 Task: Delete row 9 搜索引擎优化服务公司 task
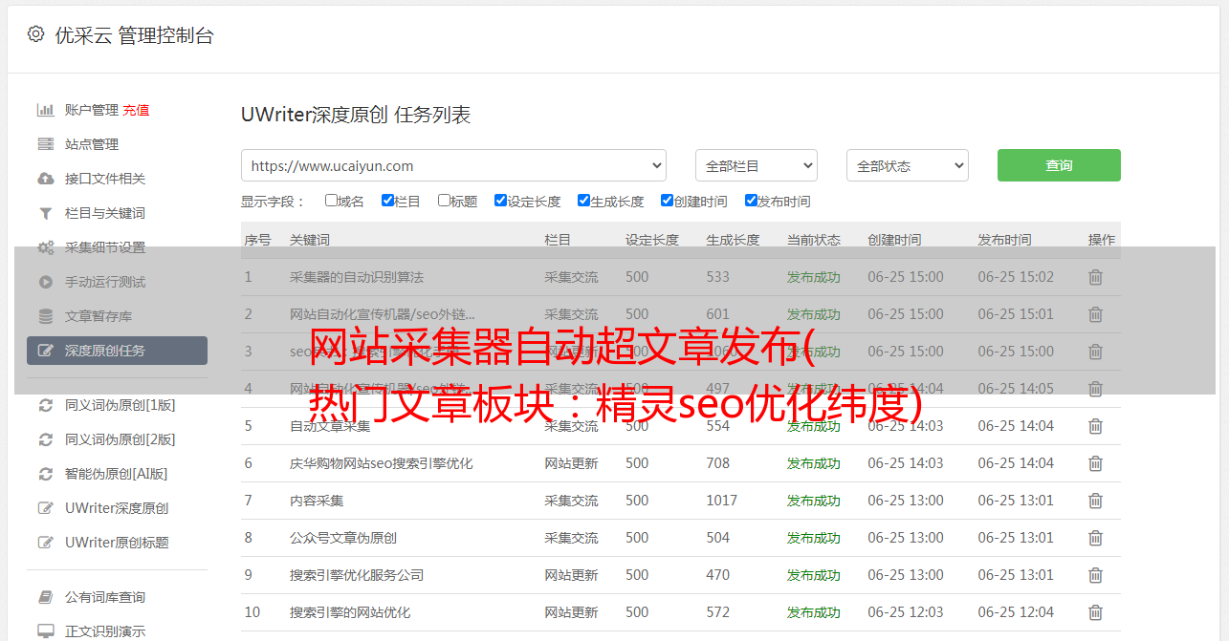click(1096, 575)
